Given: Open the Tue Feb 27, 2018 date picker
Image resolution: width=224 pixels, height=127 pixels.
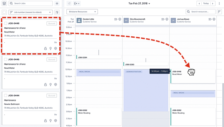Looking at the screenshot, I should (x=139, y=4).
